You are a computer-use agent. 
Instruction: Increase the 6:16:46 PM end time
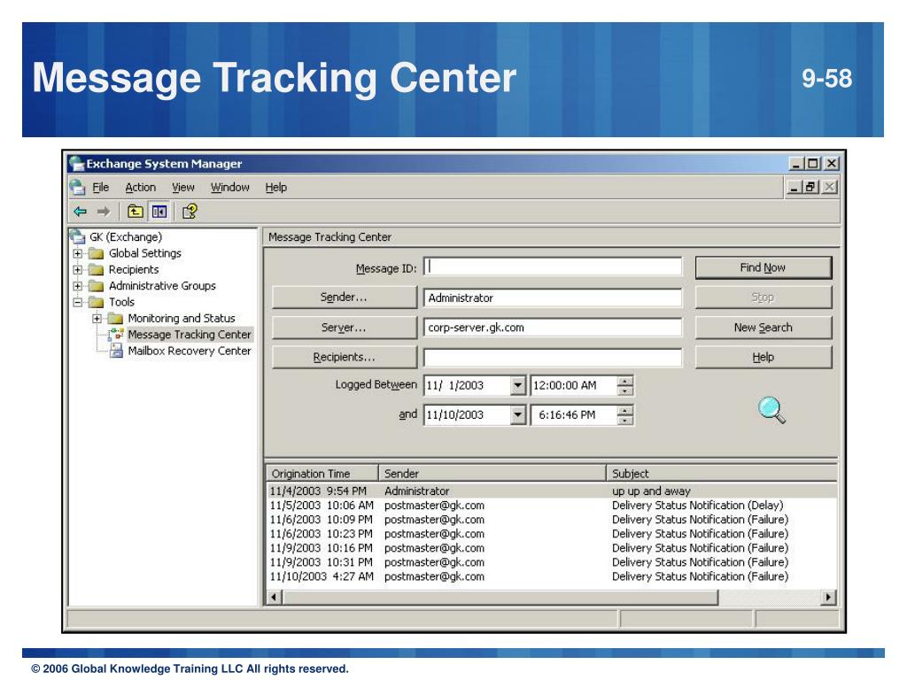click(624, 410)
